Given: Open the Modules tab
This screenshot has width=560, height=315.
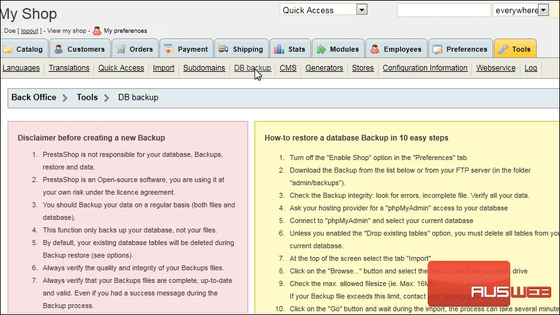Looking at the screenshot, I should pyautogui.click(x=338, y=49).
